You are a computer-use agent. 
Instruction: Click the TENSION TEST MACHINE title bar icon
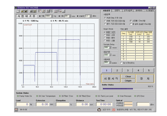16,8
